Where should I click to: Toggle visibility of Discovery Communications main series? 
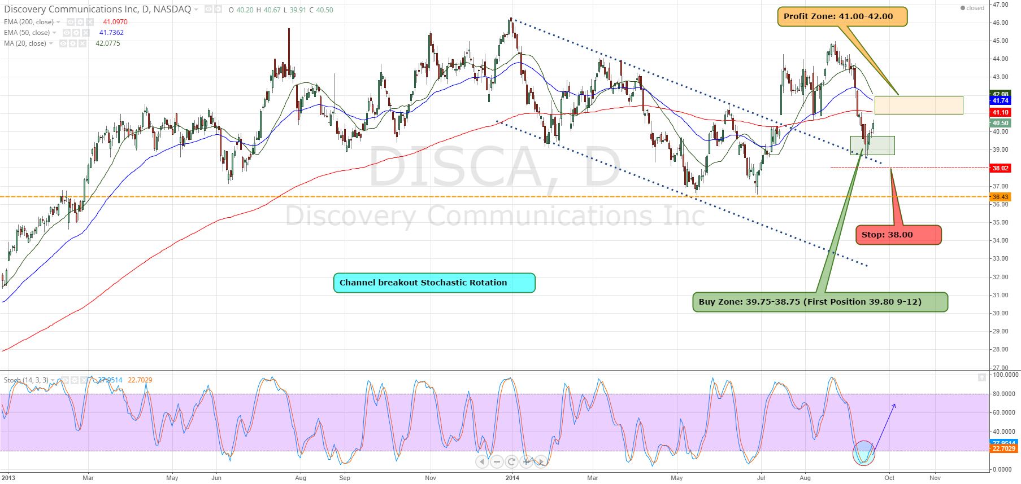(208, 10)
